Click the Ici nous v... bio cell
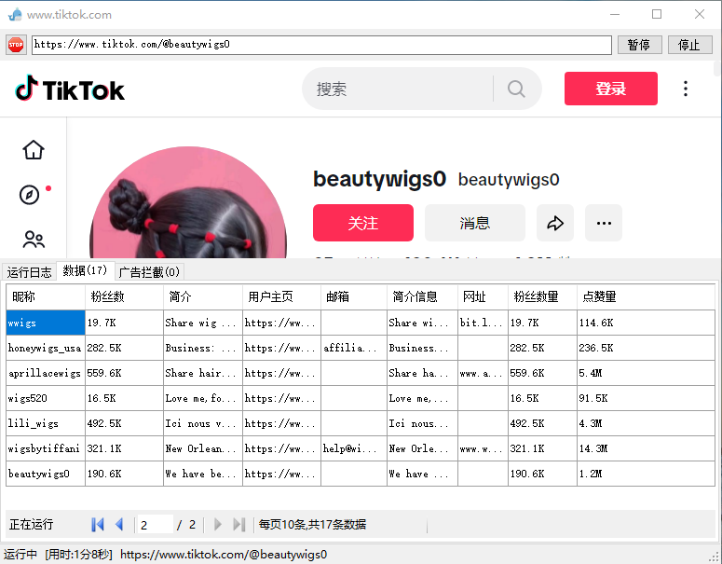The image size is (722, 564). (203, 423)
